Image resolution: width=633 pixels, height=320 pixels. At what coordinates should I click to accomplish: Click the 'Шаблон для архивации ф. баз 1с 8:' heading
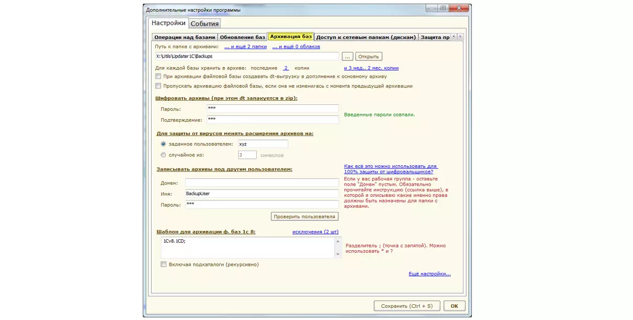pos(206,232)
